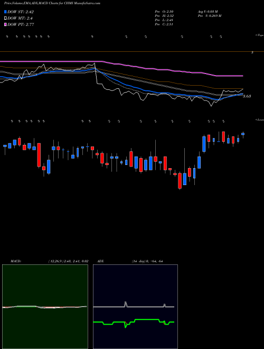Click the white DOW MT legend swatch

[x=5, y=19]
